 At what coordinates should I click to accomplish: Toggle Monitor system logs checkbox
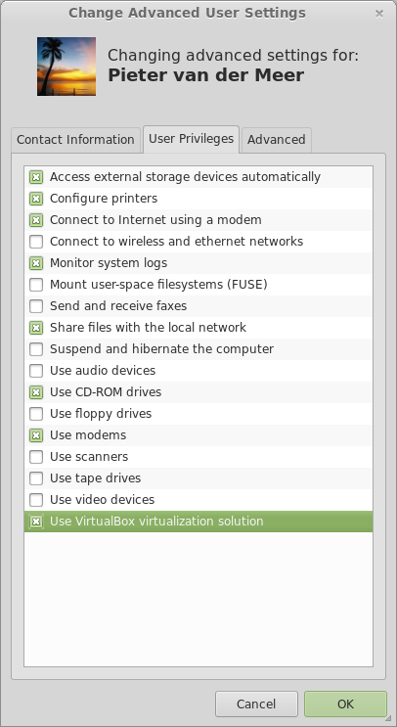coord(36,263)
